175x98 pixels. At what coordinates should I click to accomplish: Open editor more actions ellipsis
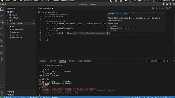(x=173, y=8)
